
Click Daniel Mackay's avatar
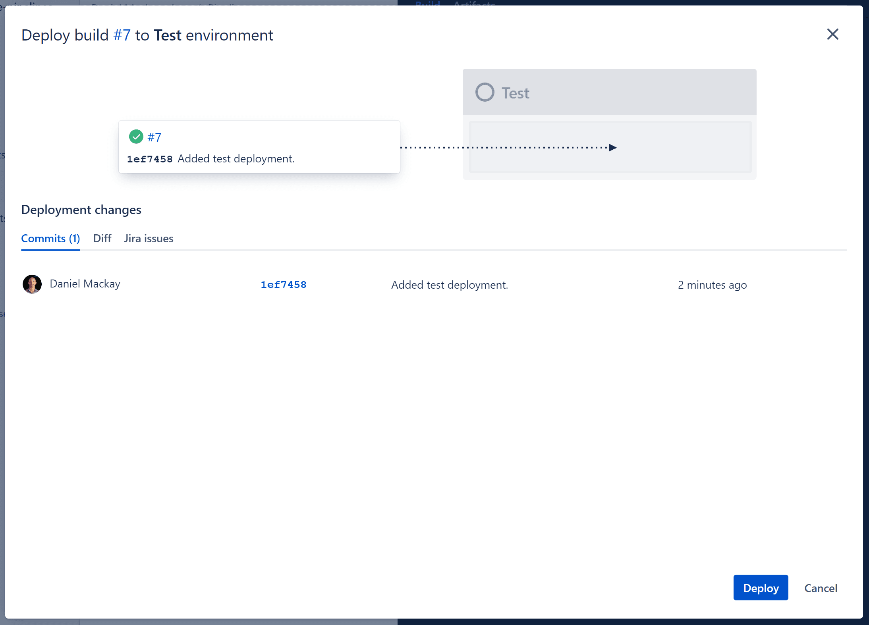pos(32,284)
